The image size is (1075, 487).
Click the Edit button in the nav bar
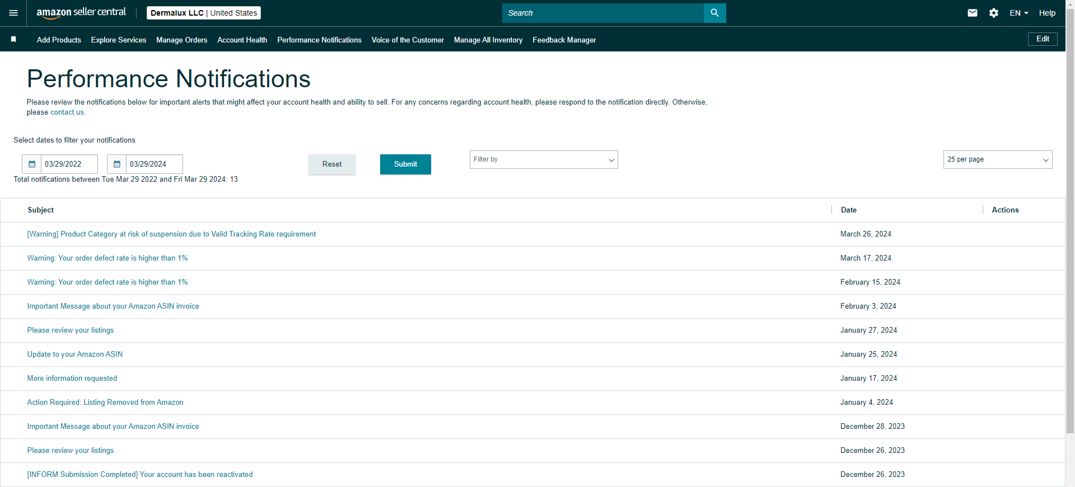(1043, 39)
